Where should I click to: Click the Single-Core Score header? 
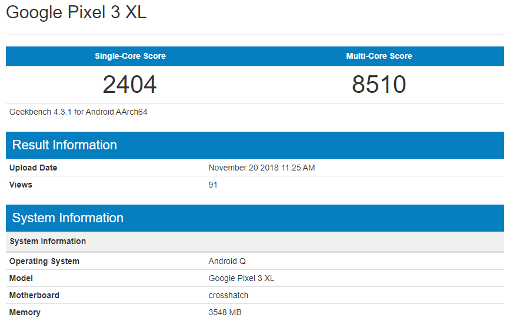pos(130,56)
